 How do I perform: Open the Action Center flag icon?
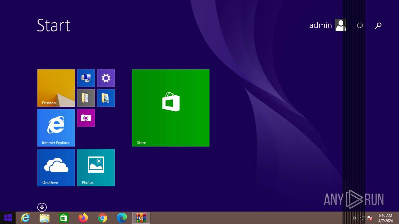[x=370, y=218]
